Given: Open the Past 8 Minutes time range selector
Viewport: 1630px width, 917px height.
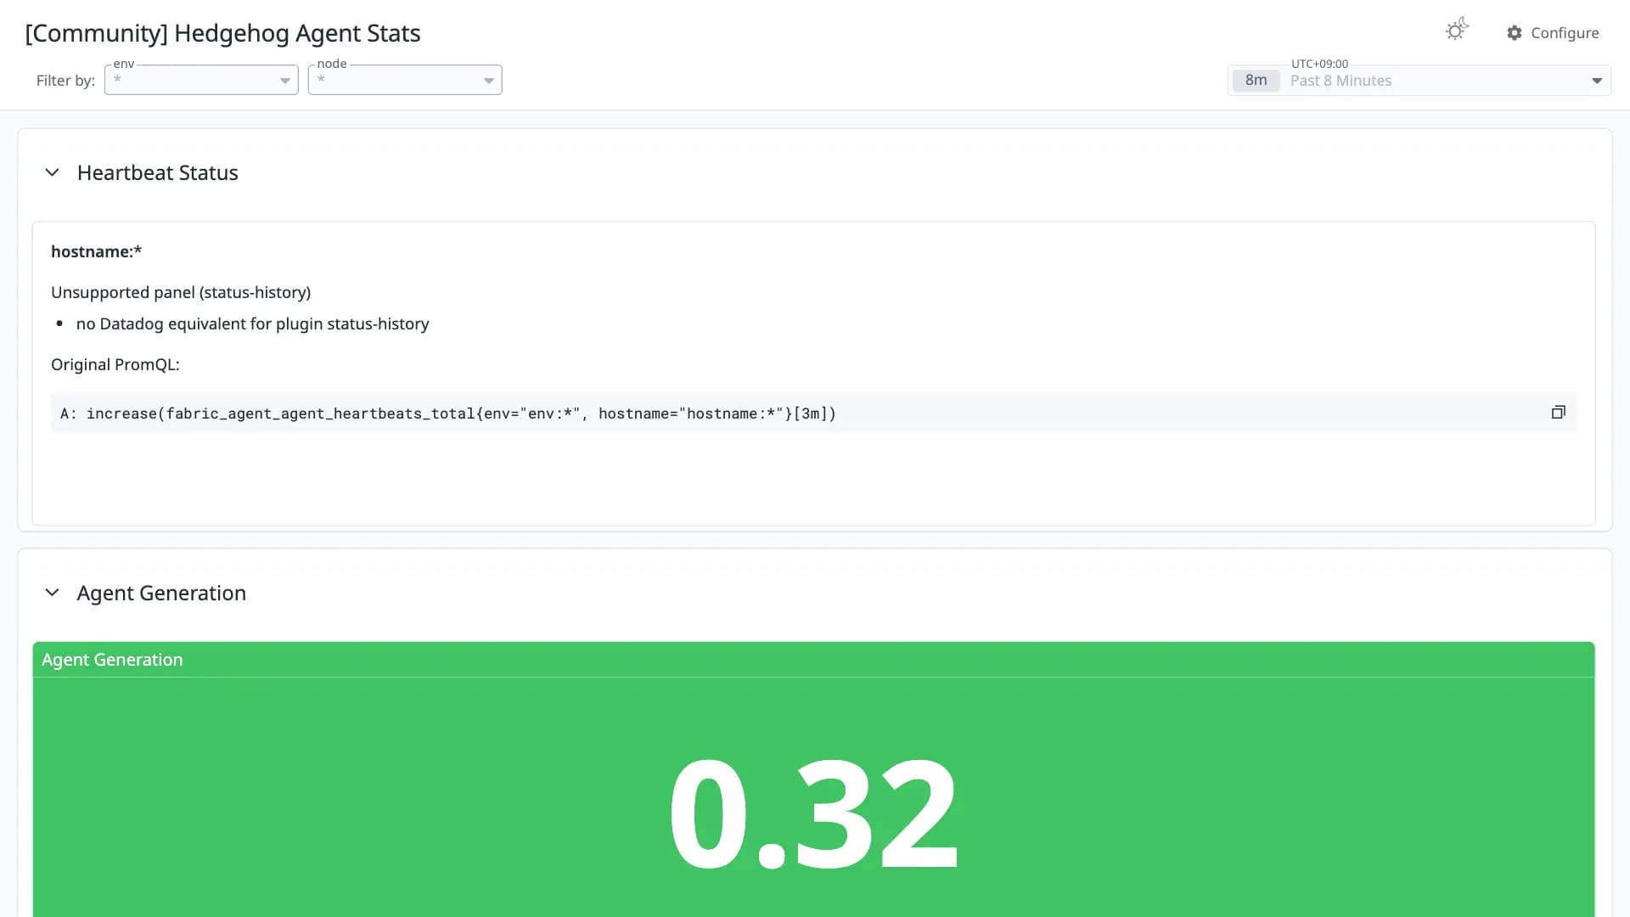Looking at the screenshot, I should pos(1419,81).
